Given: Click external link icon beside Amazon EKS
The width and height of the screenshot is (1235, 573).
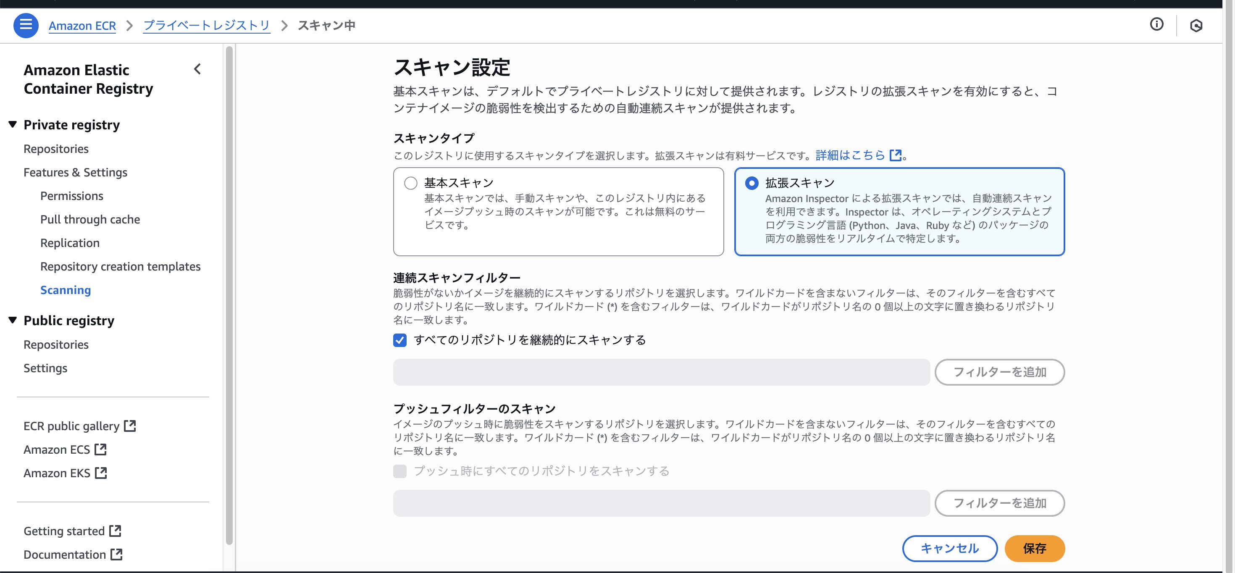Looking at the screenshot, I should click(x=101, y=473).
